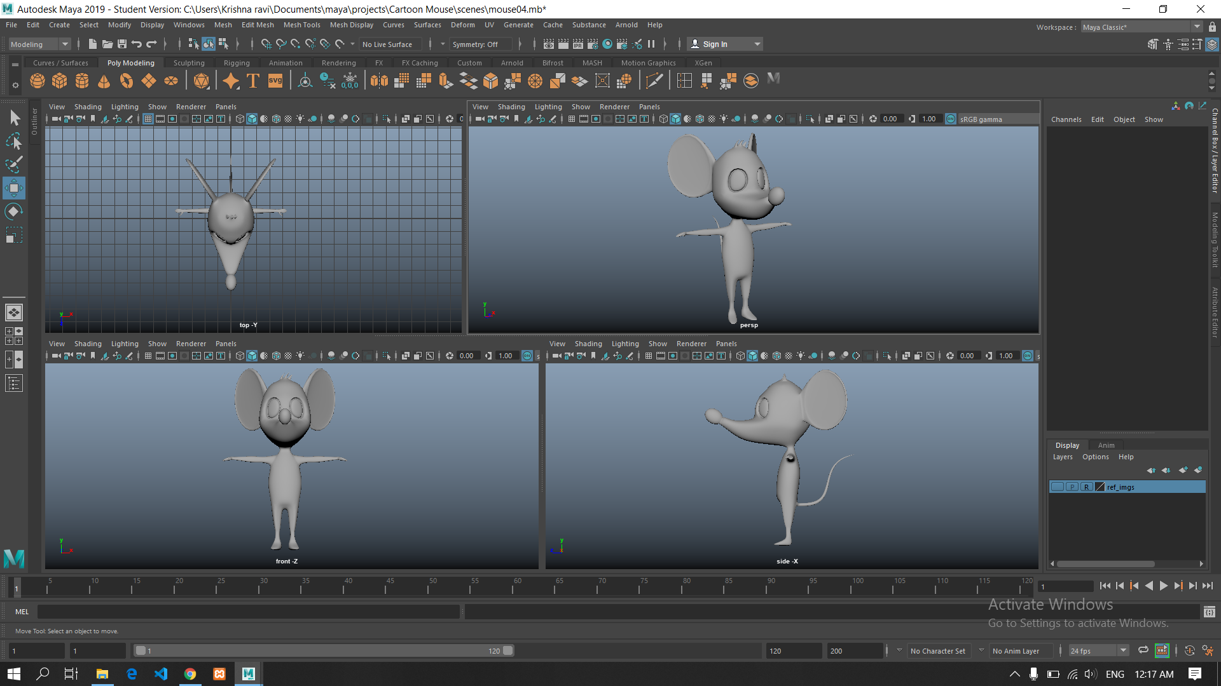Choose the Select tool arrow in toolbox

coord(14,118)
